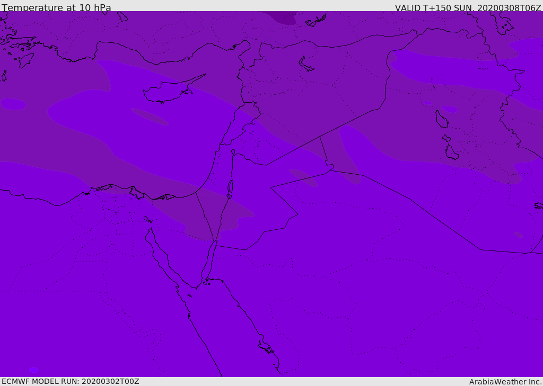Click the small light spot at the bottom left corner
Viewport: 543px width, 386px height.
pyautogui.click(x=33, y=370)
